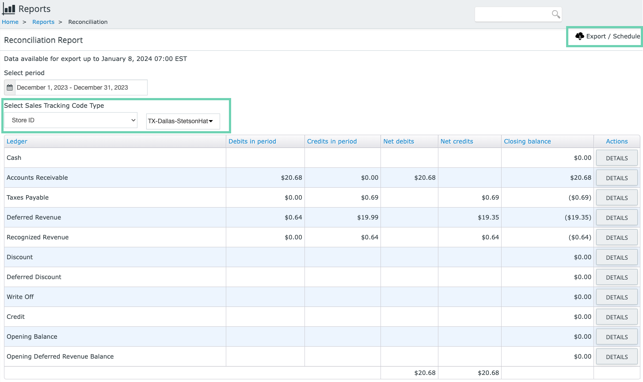
Task: Click Export / Schedule button
Action: click(x=608, y=36)
